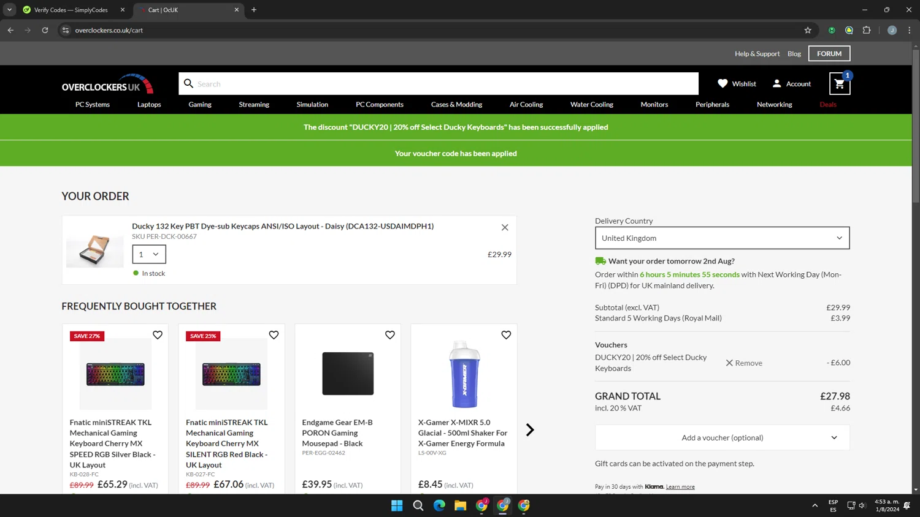Reload the cart page

pyautogui.click(x=45, y=30)
